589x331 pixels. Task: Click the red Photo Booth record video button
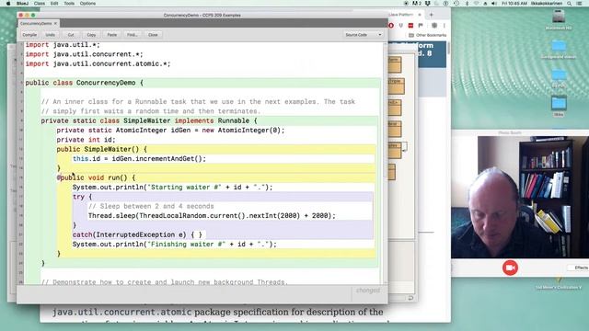[x=510, y=268]
